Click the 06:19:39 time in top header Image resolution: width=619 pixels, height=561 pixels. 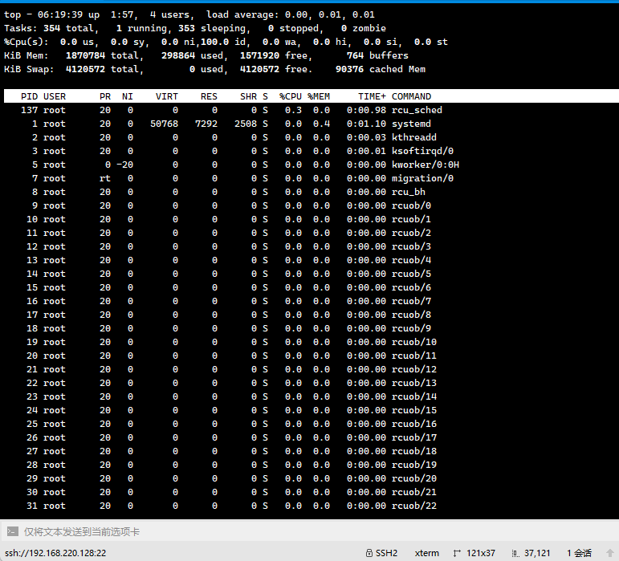pyautogui.click(x=60, y=14)
